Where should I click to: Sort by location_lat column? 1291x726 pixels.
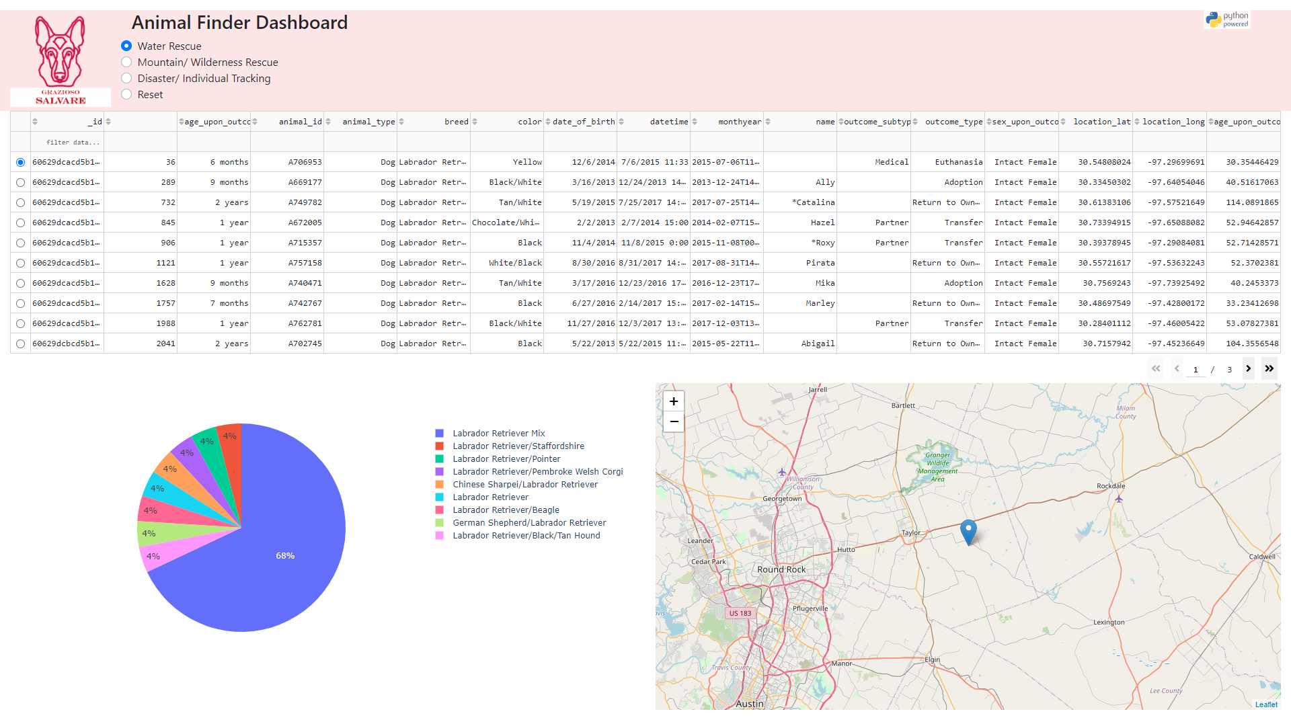pyautogui.click(x=1063, y=122)
